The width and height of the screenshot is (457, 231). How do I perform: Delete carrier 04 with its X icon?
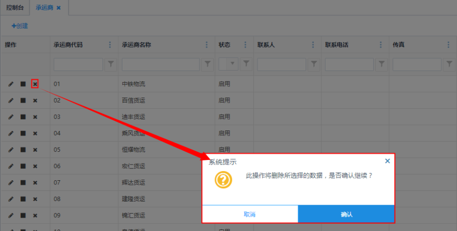(35, 134)
